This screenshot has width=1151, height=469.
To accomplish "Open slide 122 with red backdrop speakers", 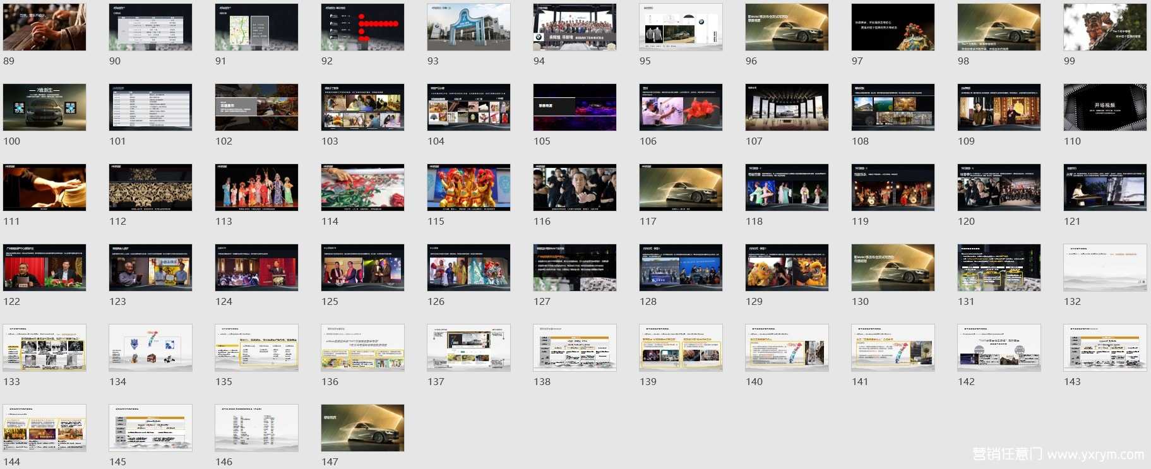I will coord(44,268).
